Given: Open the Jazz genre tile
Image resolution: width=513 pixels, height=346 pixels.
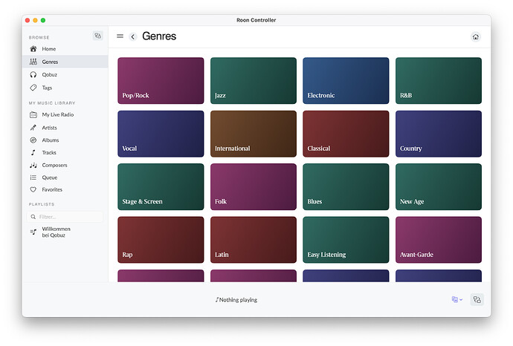Looking at the screenshot, I should [253, 81].
